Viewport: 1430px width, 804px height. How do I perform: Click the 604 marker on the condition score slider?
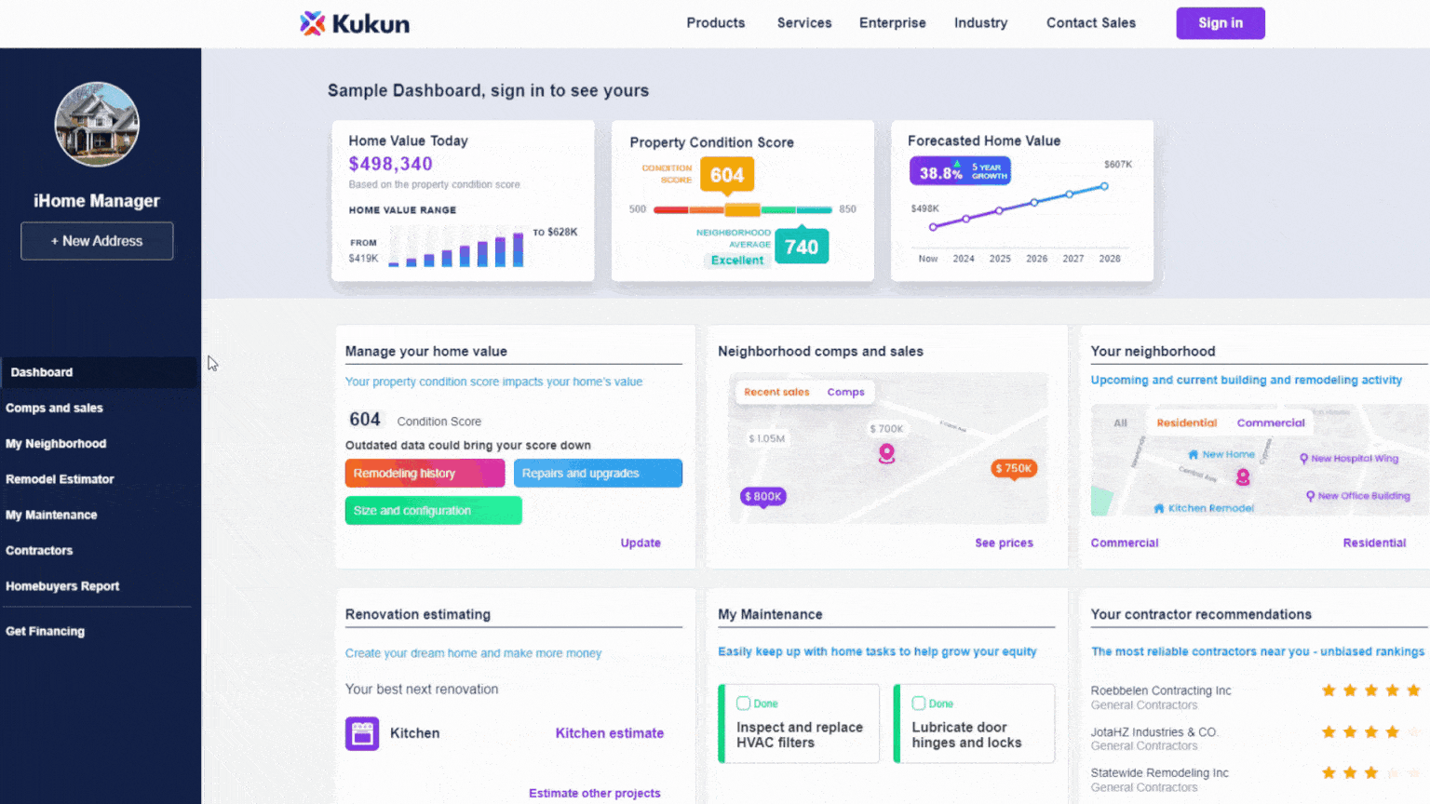(726, 175)
